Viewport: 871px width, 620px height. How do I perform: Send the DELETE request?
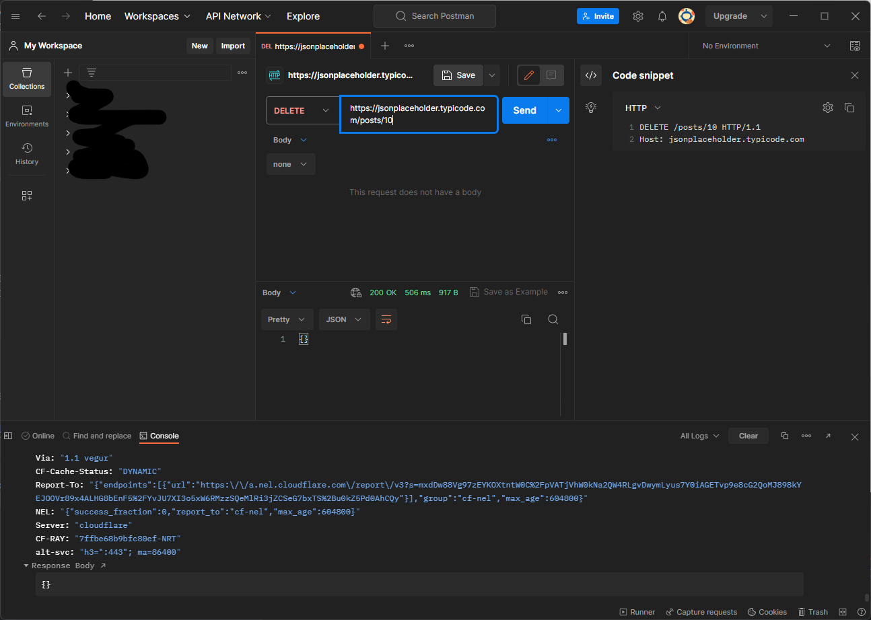pos(525,110)
